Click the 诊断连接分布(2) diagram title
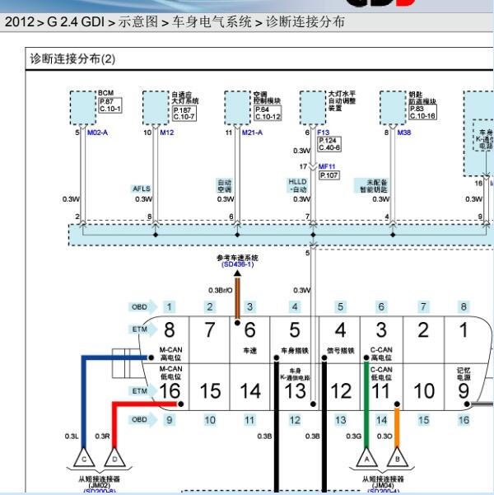The image size is (494, 495). tap(72, 59)
